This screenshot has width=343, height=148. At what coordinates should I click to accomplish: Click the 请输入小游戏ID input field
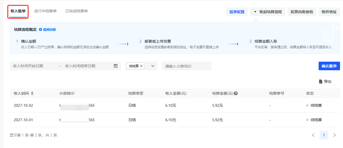[x=186, y=66]
